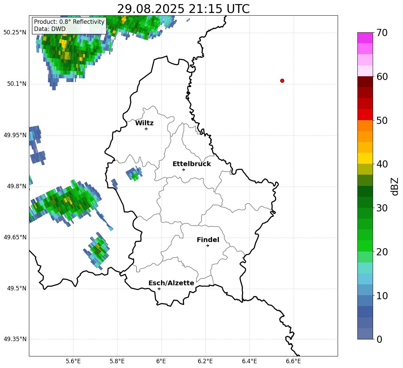The image size is (403, 368).
Task: Click the 6.4°E longitude label
Action: (x=249, y=361)
